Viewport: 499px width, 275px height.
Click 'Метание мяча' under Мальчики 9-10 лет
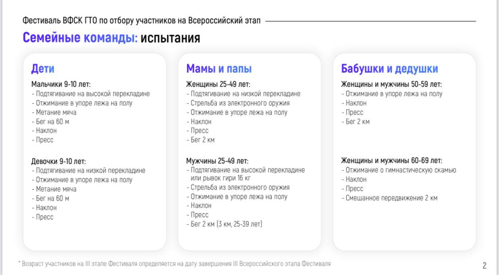click(x=56, y=112)
